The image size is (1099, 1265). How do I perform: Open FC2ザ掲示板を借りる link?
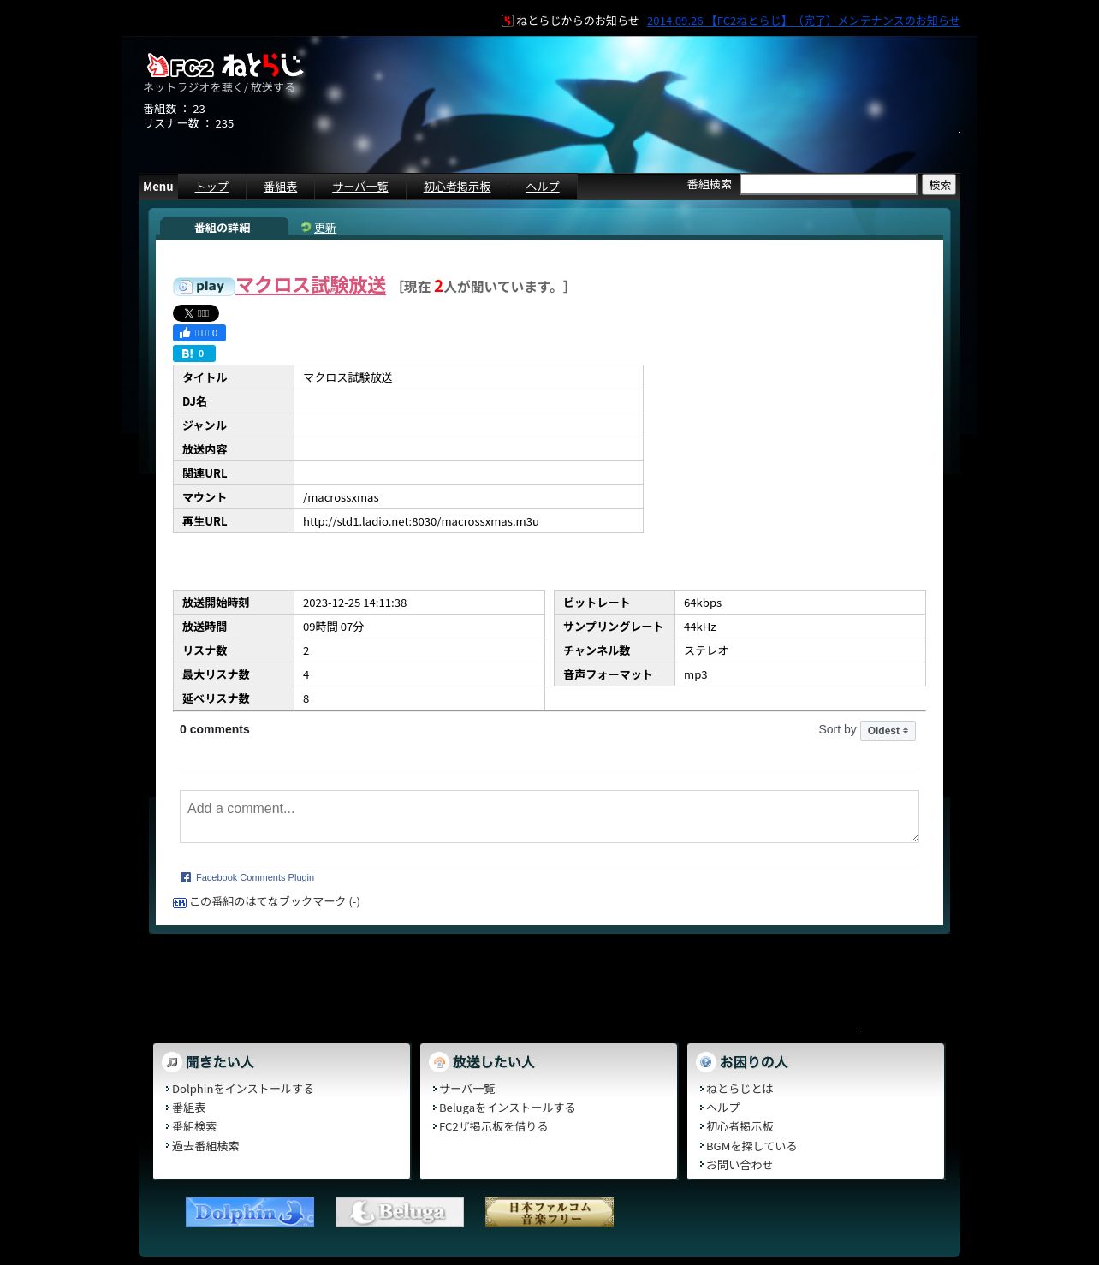(x=494, y=1126)
